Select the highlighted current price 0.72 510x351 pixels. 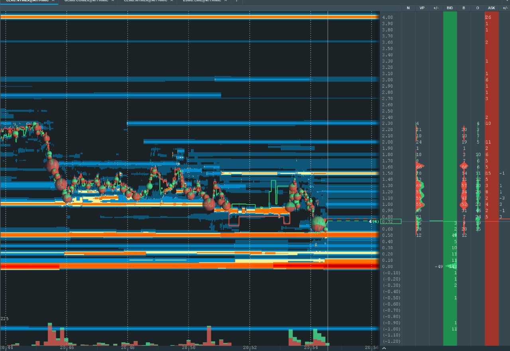[391, 221]
